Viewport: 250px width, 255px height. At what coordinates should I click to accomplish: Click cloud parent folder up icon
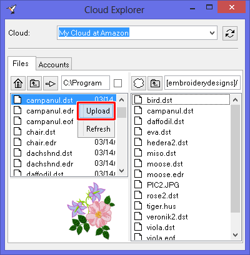[x=155, y=84]
